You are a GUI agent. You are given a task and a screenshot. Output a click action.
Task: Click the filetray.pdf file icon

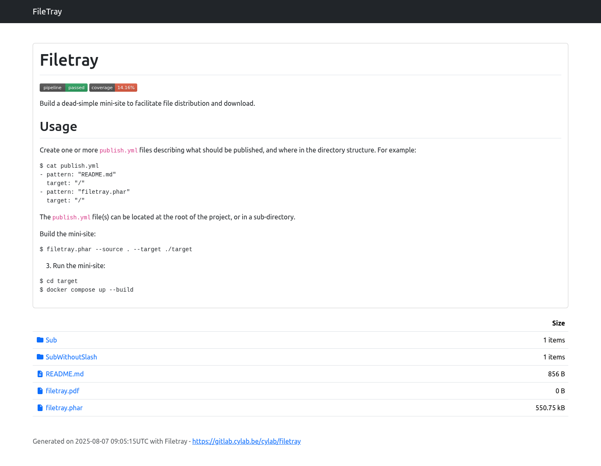[40, 391]
